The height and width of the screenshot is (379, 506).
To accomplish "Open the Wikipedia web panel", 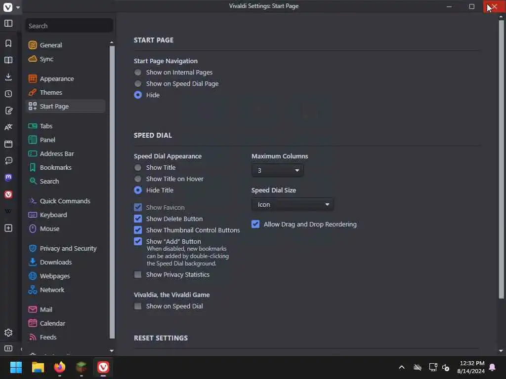I will [8, 211].
